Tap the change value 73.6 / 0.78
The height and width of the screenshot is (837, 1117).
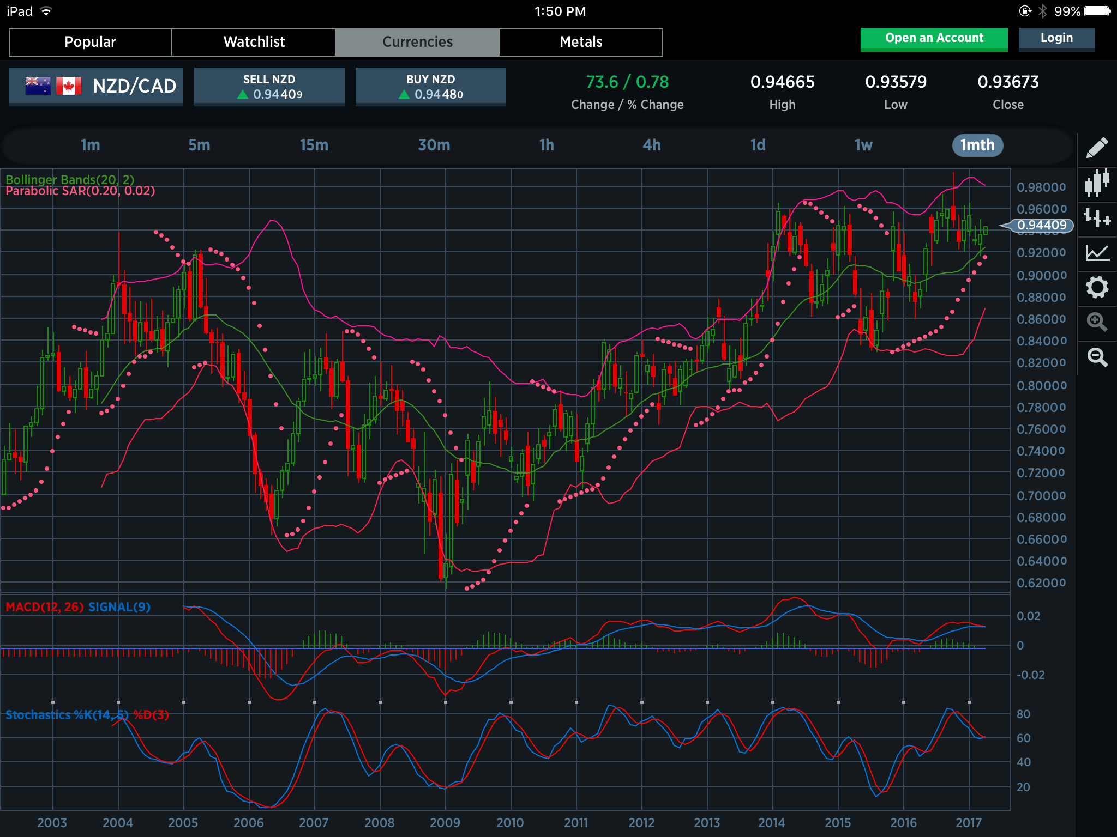tap(627, 82)
